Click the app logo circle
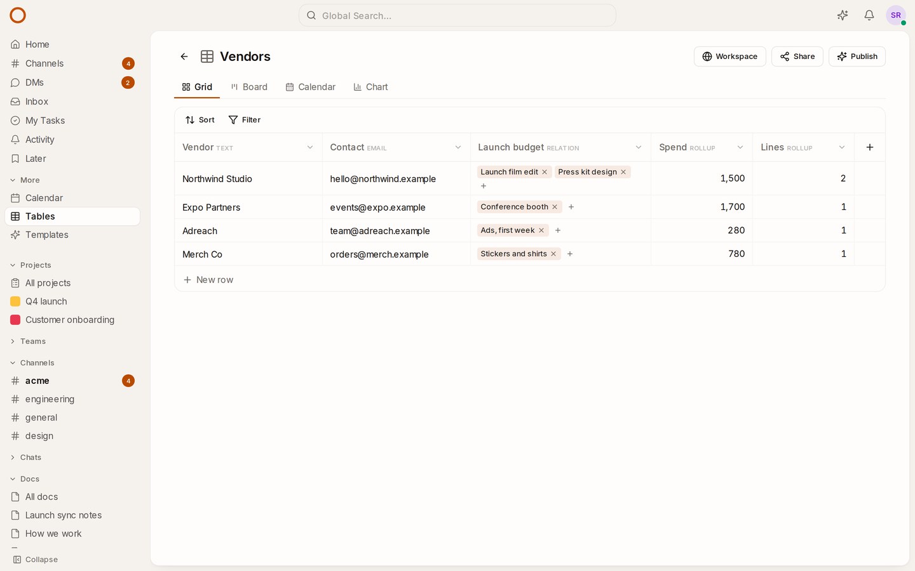The height and width of the screenshot is (571, 915). [x=18, y=15]
